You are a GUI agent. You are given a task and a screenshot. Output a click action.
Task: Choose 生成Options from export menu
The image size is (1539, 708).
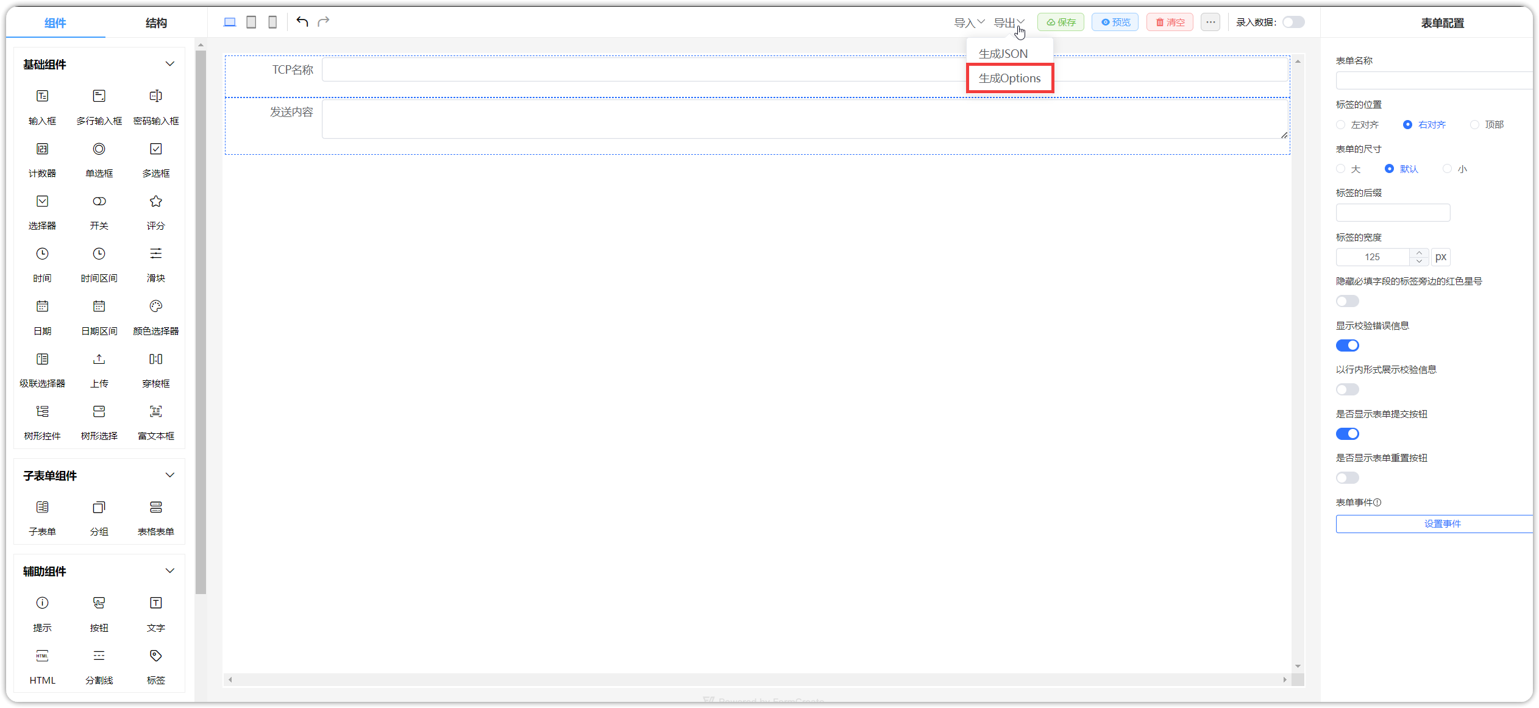click(1009, 78)
